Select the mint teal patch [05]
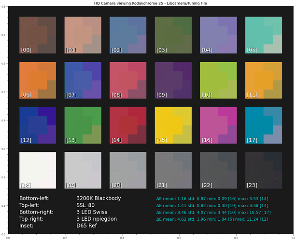 click(x=263, y=35)
